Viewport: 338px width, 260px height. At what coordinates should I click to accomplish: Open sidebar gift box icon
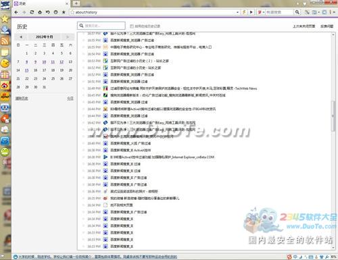click(5, 74)
